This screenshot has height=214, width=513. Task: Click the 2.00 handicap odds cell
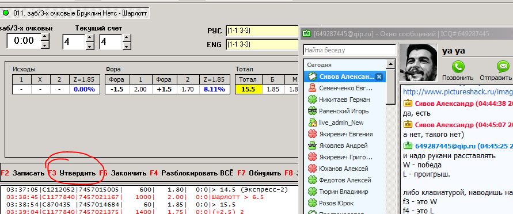(x=140, y=89)
